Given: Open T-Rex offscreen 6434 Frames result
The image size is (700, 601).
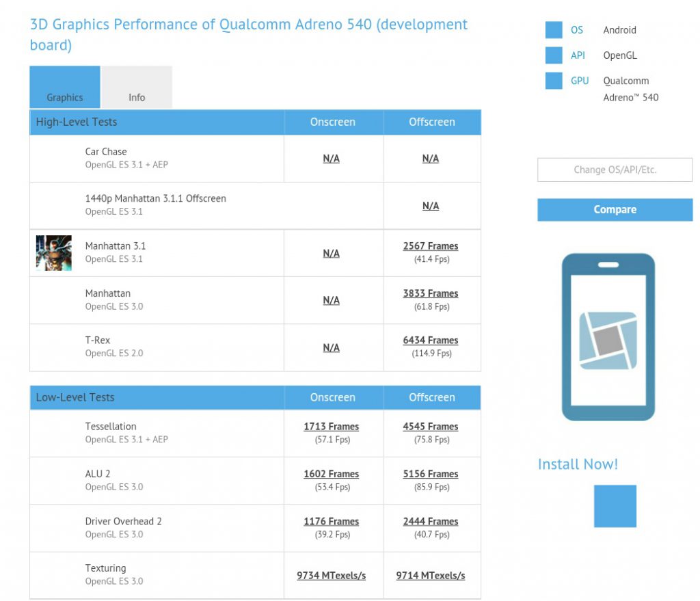Looking at the screenshot, I should click(431, 340).
